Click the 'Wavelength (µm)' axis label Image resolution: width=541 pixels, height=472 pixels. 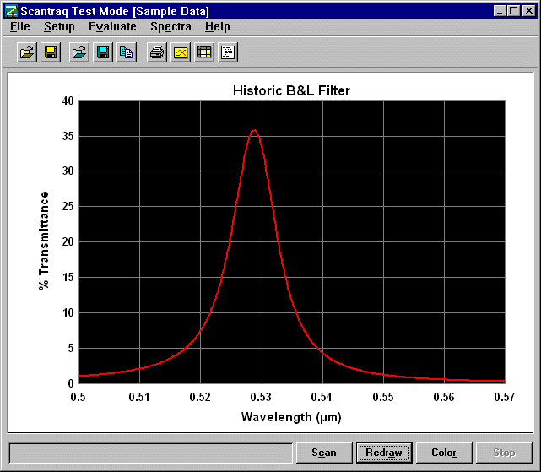point(291,417)
